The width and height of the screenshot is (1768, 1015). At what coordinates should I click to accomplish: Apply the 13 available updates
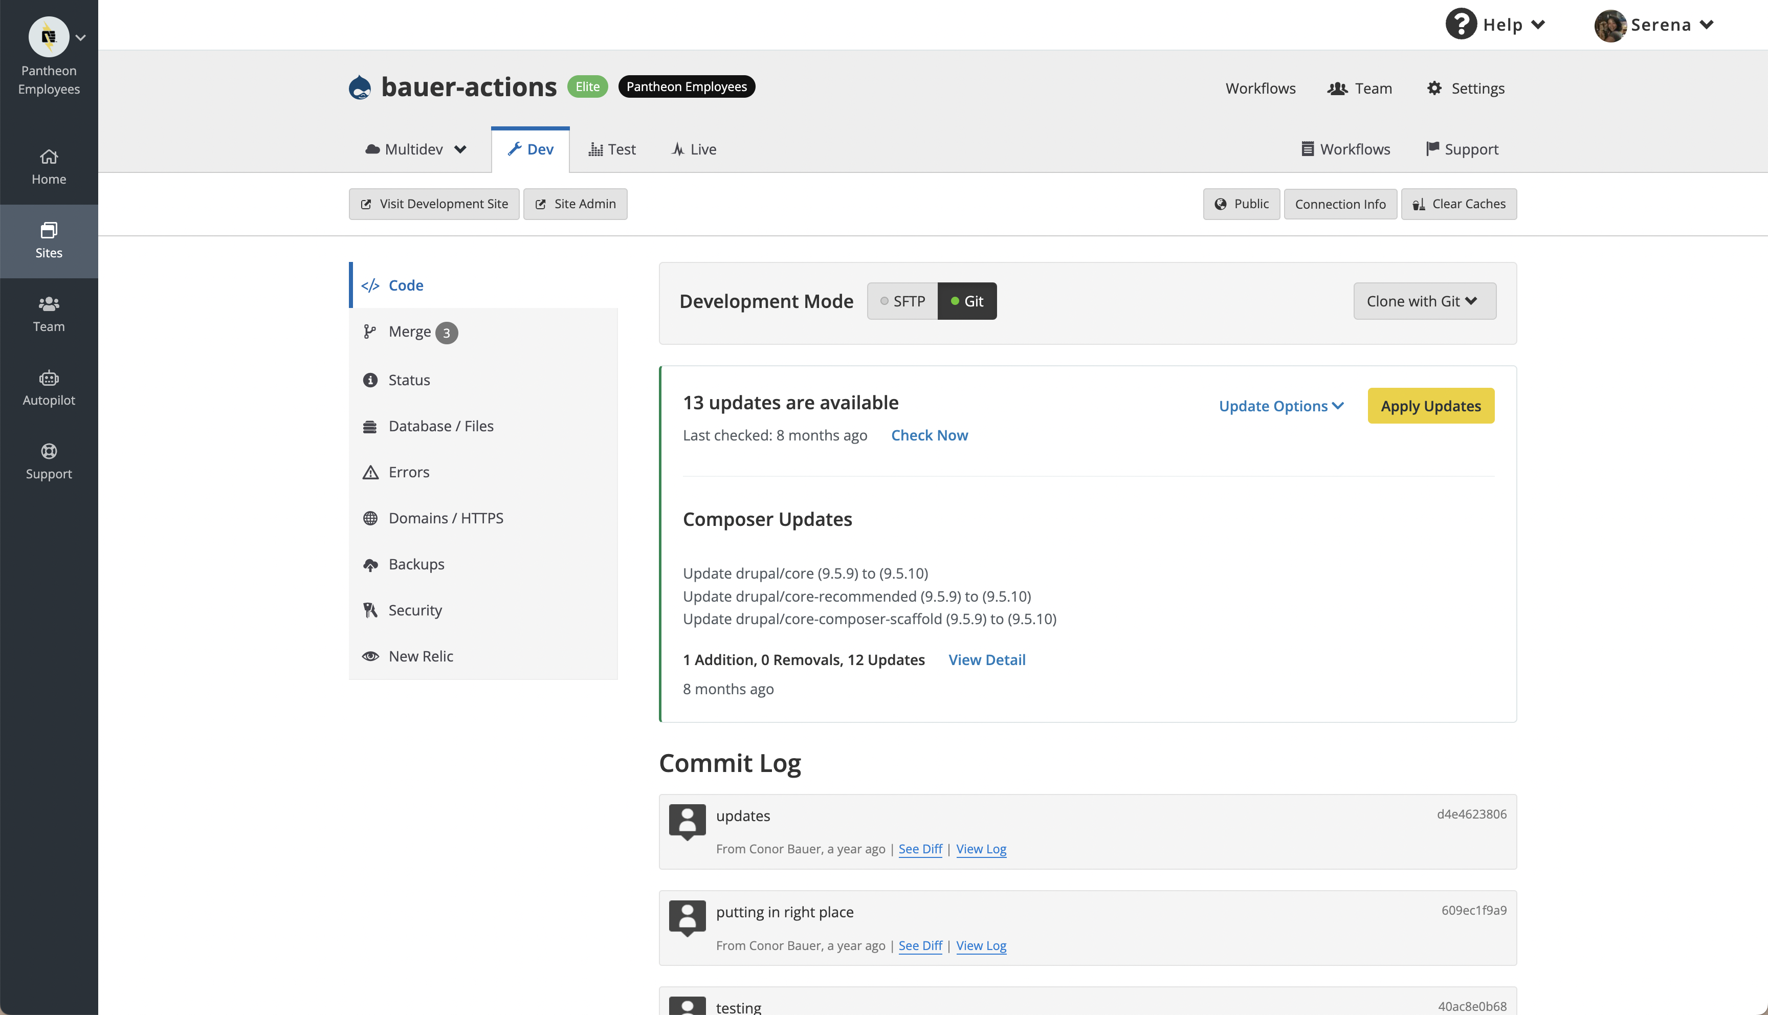pos(1430,405)
